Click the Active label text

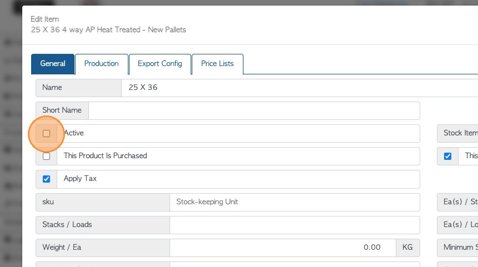(x=74, y=133)
